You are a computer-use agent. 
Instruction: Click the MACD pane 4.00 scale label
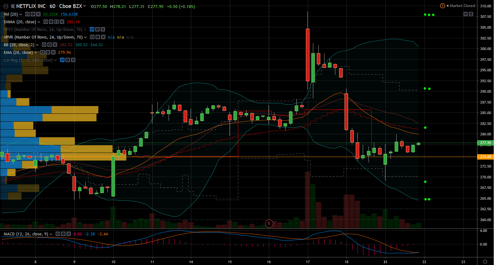tap(483, 230)
